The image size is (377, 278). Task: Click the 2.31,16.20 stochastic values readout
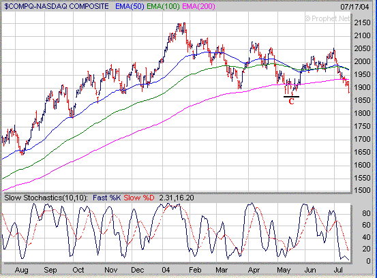tap(177, 198)
